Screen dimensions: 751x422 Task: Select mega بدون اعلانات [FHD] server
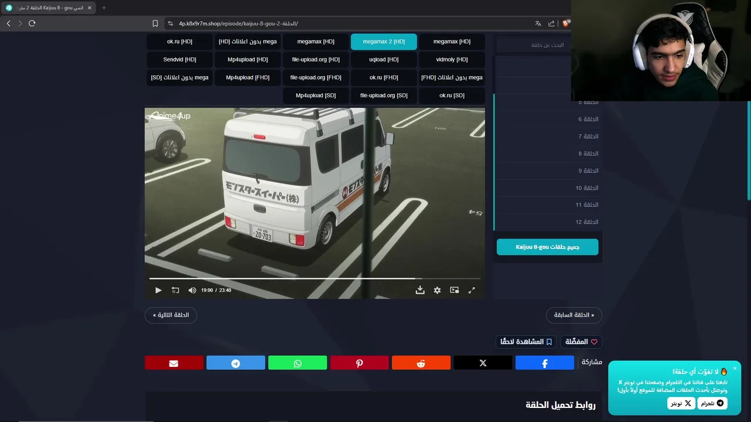tap(452, 77)
